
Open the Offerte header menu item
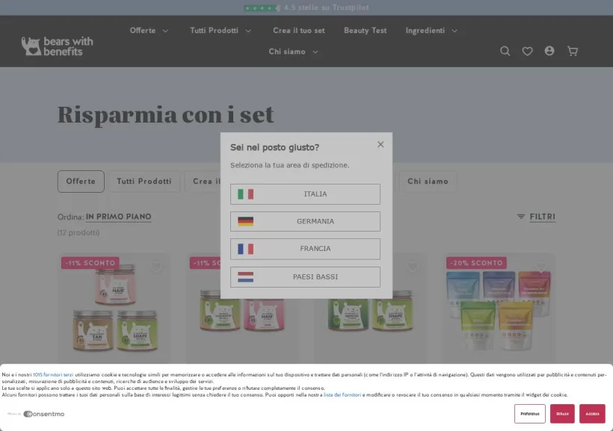click(x=143, y=31)
